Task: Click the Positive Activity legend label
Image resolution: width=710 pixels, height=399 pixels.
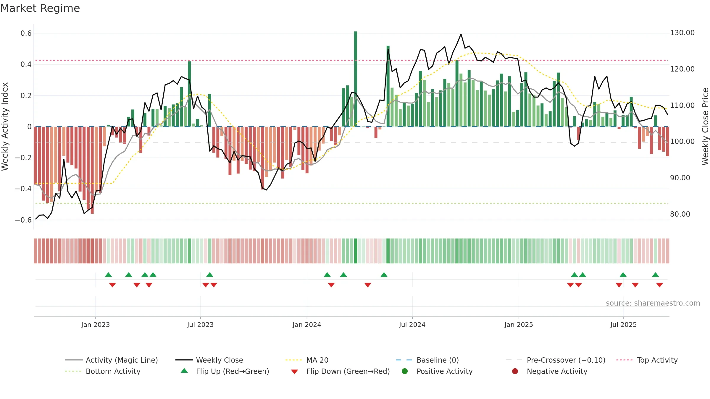Action: (x=444, y=371)
